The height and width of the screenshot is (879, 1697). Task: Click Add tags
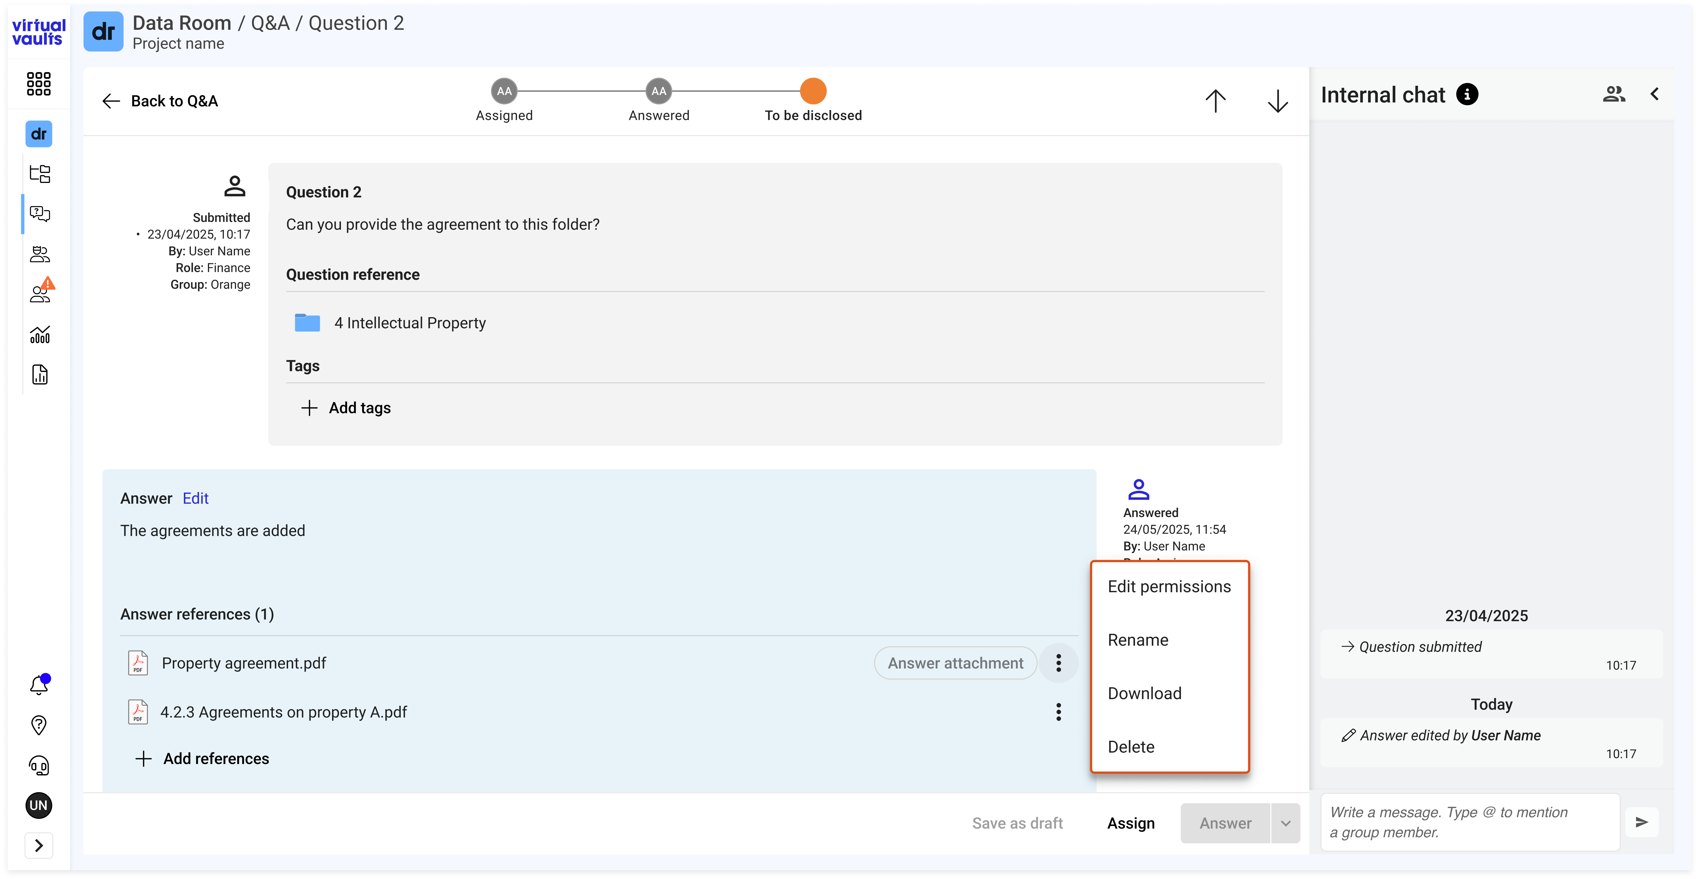(x=346, y=408)
